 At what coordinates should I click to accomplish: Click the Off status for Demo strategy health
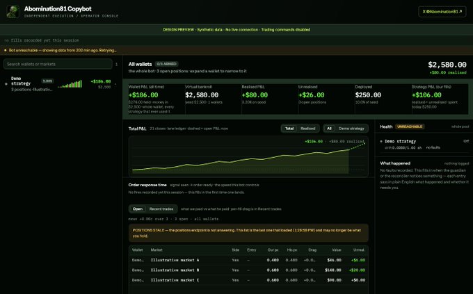click(x=466, y=141)
